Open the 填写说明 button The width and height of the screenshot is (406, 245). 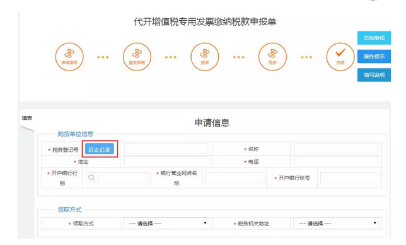(374, 75)
